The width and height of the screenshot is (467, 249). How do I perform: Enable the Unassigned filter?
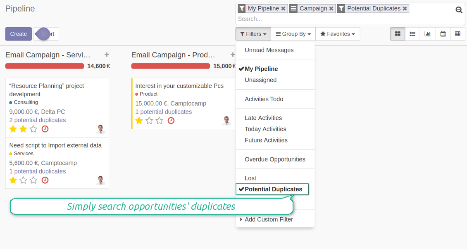pyautogui.click(x=260, y=80)
